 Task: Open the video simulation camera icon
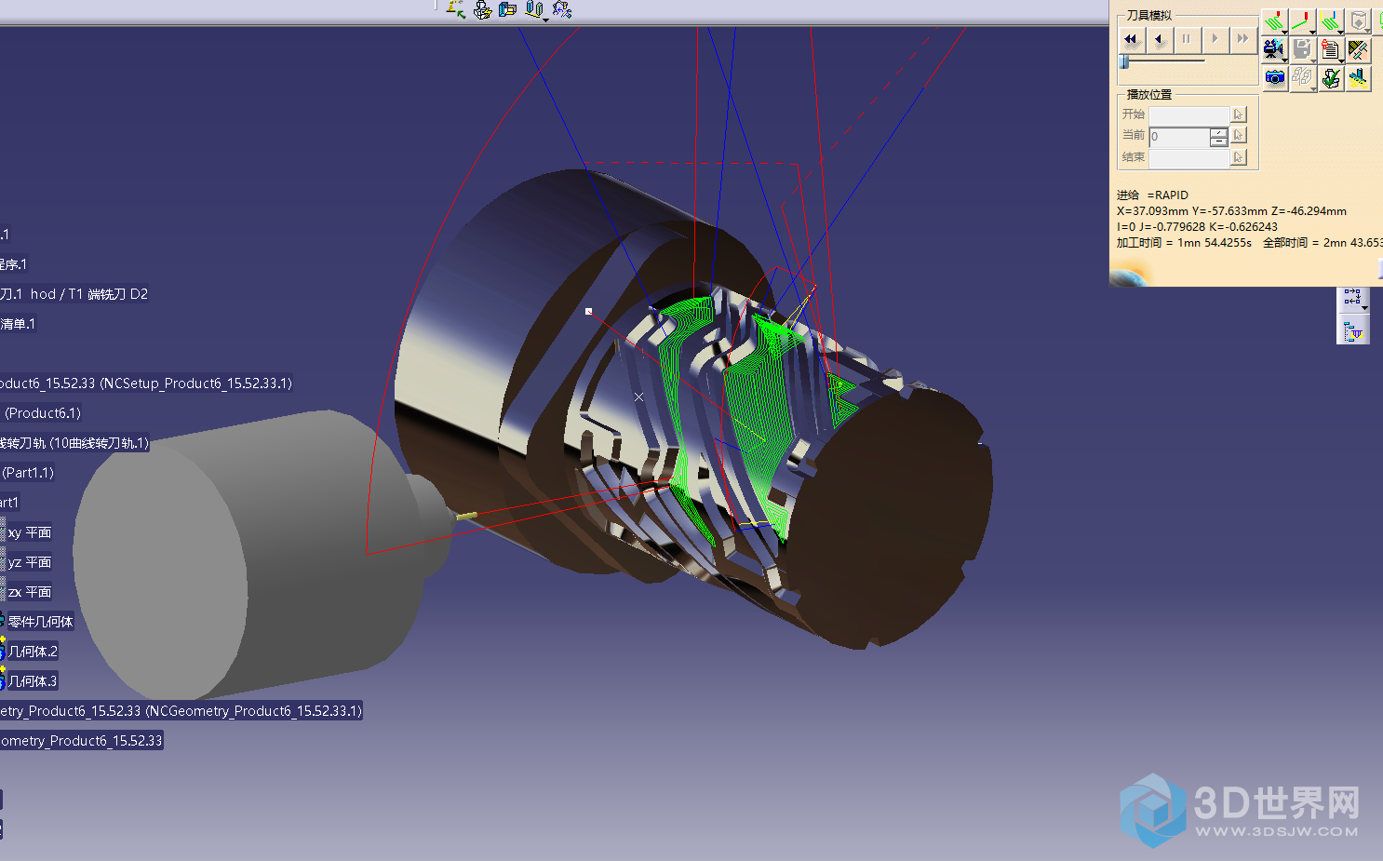[x=1274, y=49]
